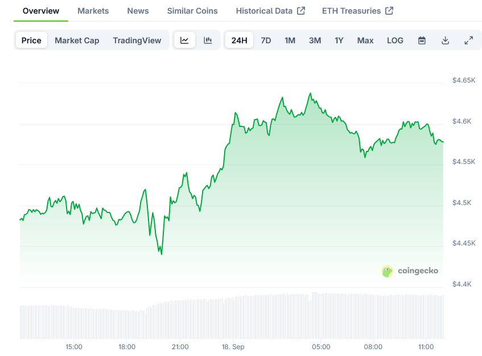
Task: Select the 7D timeframe
Action: tap(266, 40)
